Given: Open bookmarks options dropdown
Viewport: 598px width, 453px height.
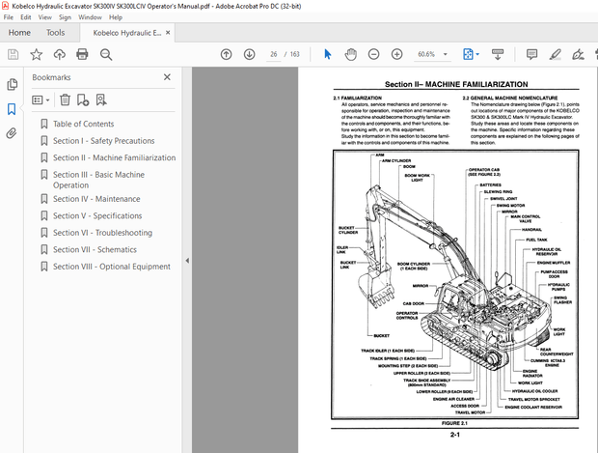Looking at the screenshot, I should (x=41, y=100).
